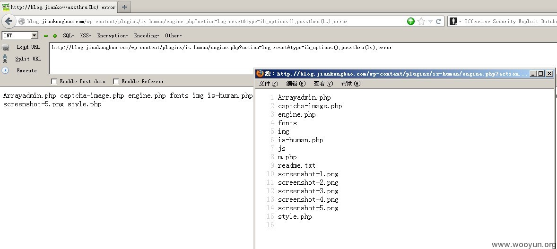Viewport: 557px width, 249px height.
Task: Click style.php text in the main page output
Action: tap(85, 104)
